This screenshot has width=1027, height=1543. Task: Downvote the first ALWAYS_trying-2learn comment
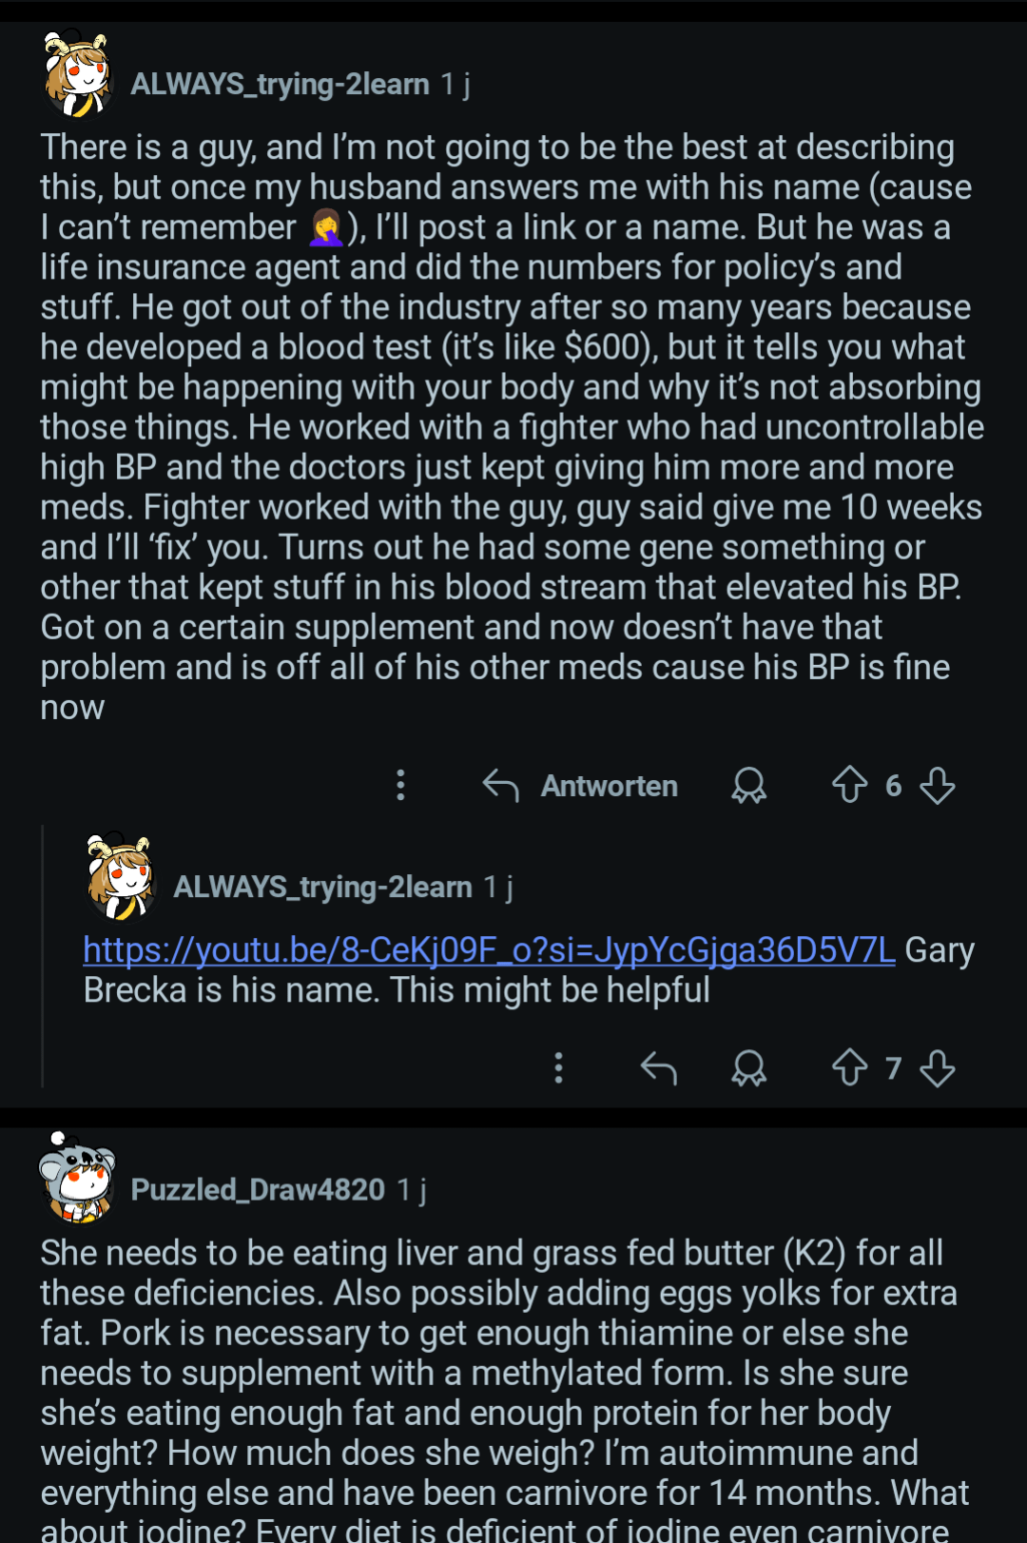pos(938,786)
